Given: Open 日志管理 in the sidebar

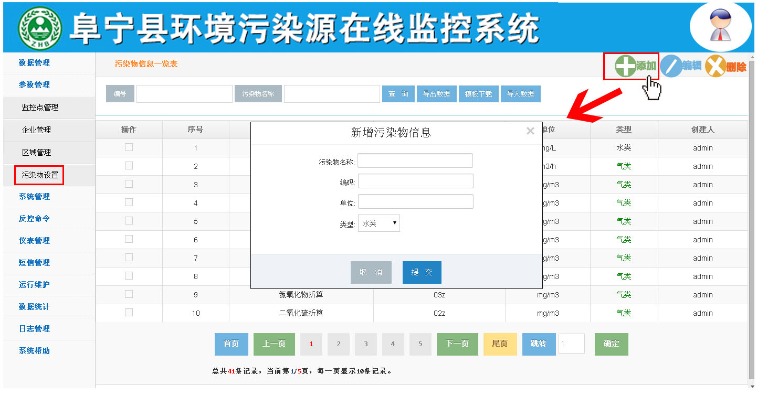Looking at the screenshot, I should pyautogui.click(x=35, y=329).
